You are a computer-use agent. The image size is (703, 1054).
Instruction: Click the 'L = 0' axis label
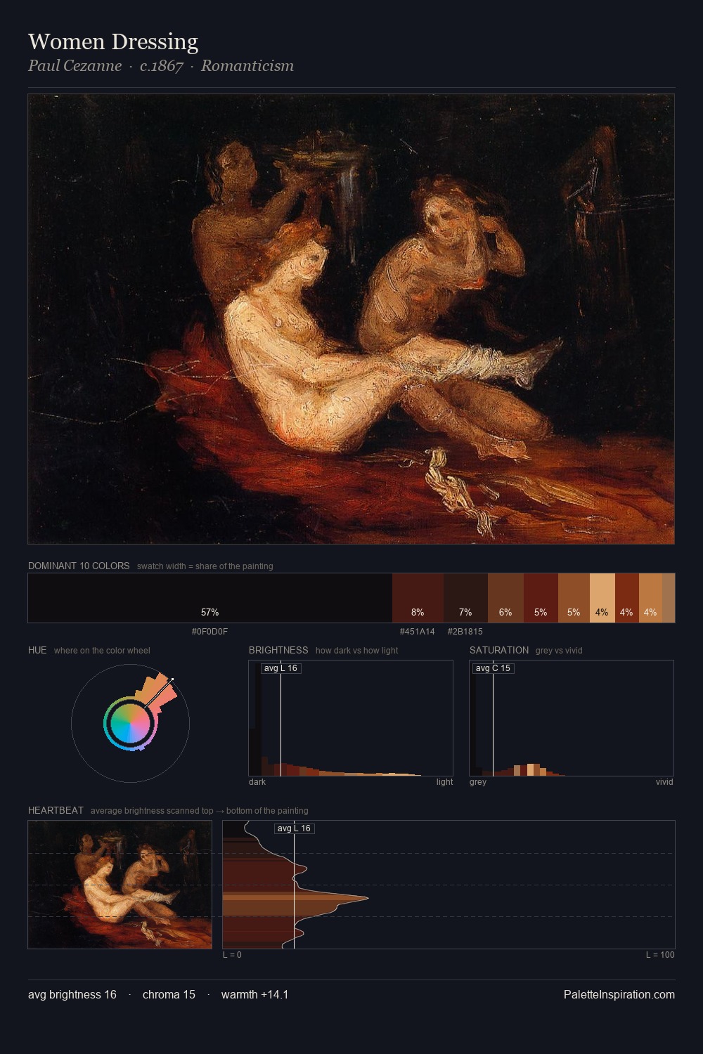(232, 955)
